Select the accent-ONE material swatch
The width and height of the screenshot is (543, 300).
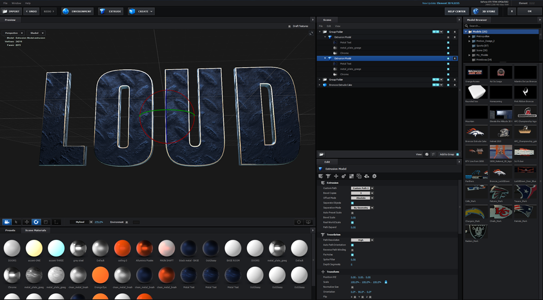pyautogui.click(x=34, y=248)
